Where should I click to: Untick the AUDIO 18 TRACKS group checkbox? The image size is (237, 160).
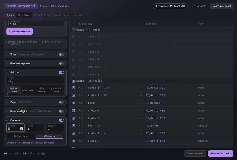click(x=73, y=81)
